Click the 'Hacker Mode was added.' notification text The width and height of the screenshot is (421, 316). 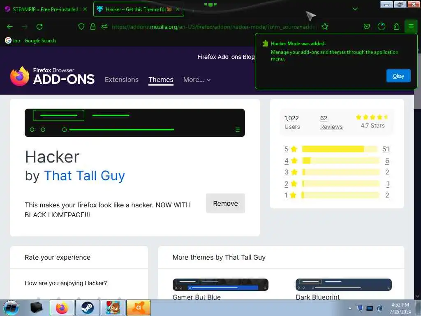click(x=298, y=44)
